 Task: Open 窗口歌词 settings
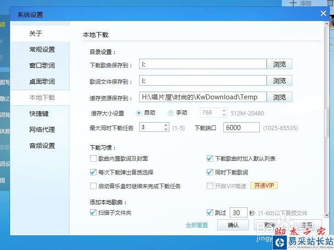[42, 65]
